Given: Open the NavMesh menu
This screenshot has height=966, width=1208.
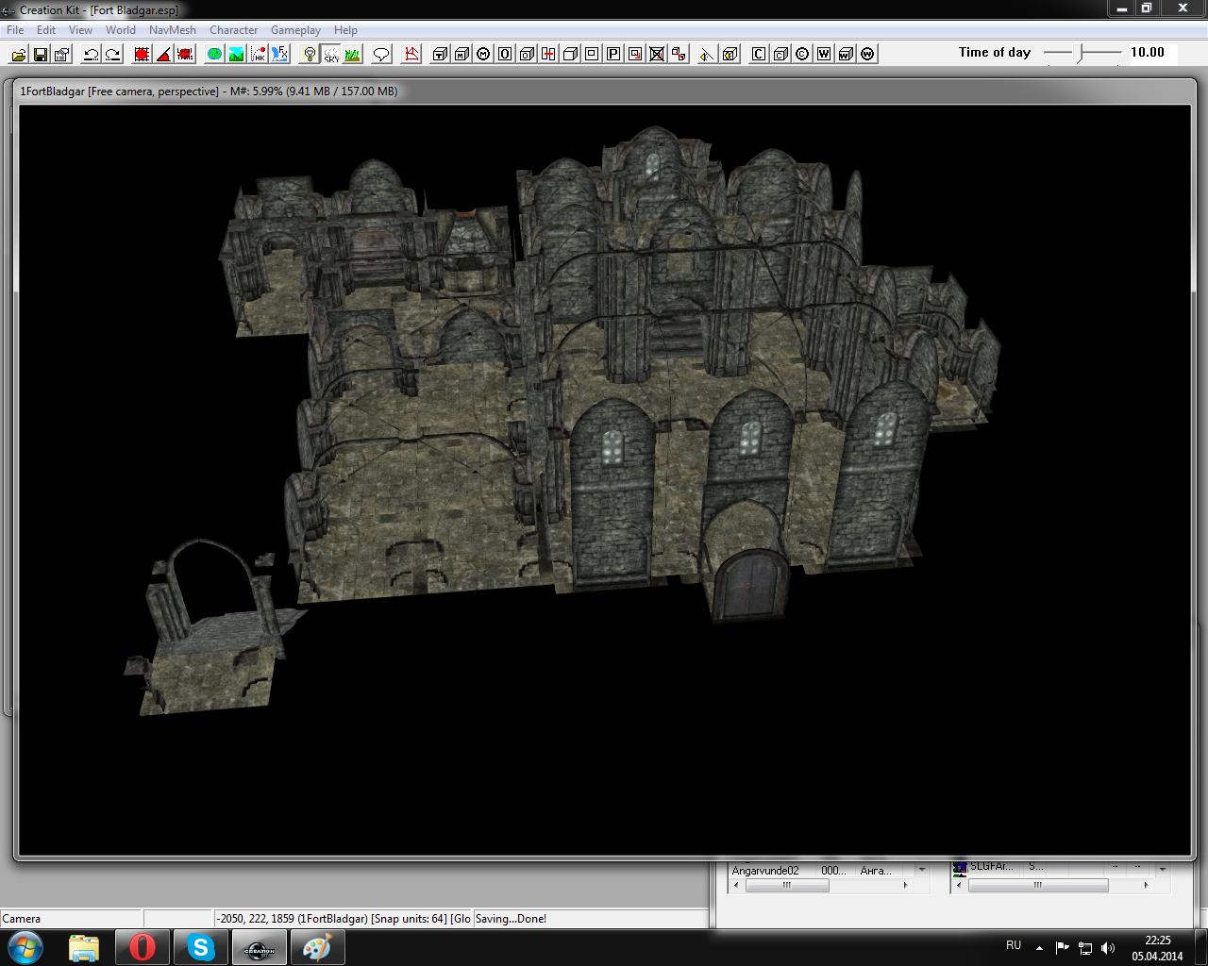Looking at the screenshot, I should [x=172, y=30].
